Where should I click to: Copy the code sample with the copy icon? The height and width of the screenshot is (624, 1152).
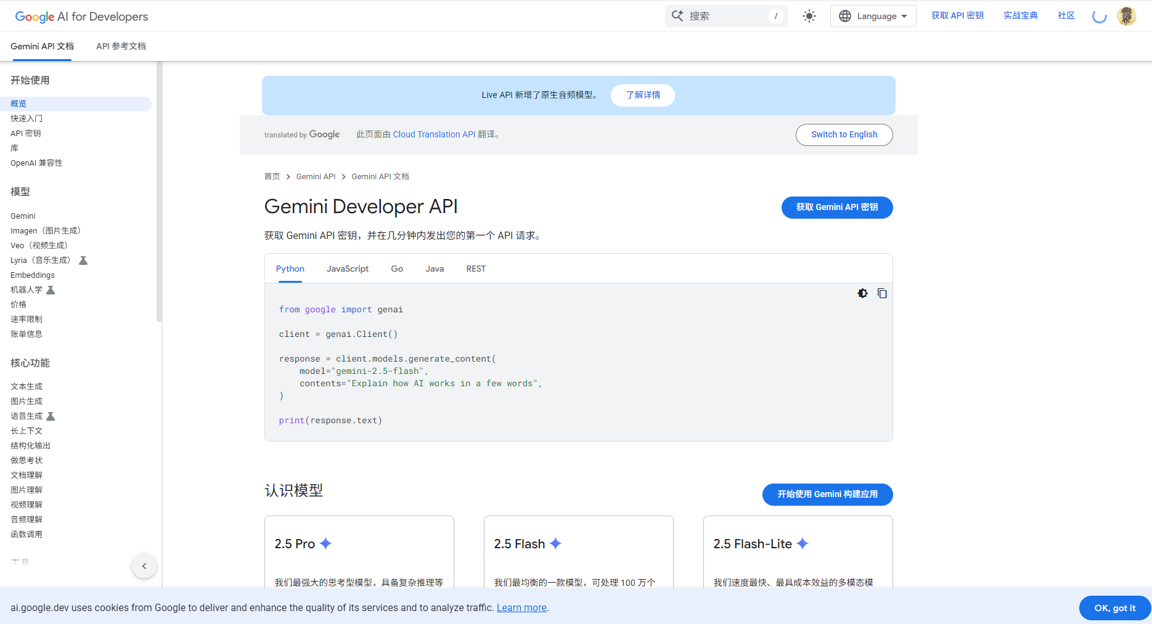[882, 293]
